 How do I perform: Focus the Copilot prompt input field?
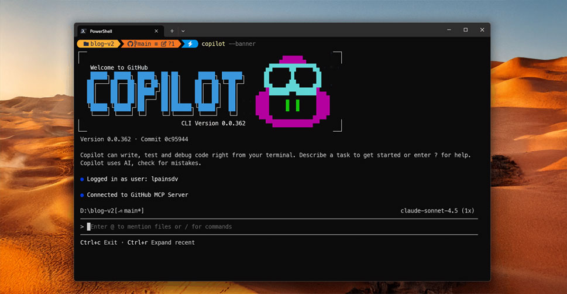click(x=279, y=227)
